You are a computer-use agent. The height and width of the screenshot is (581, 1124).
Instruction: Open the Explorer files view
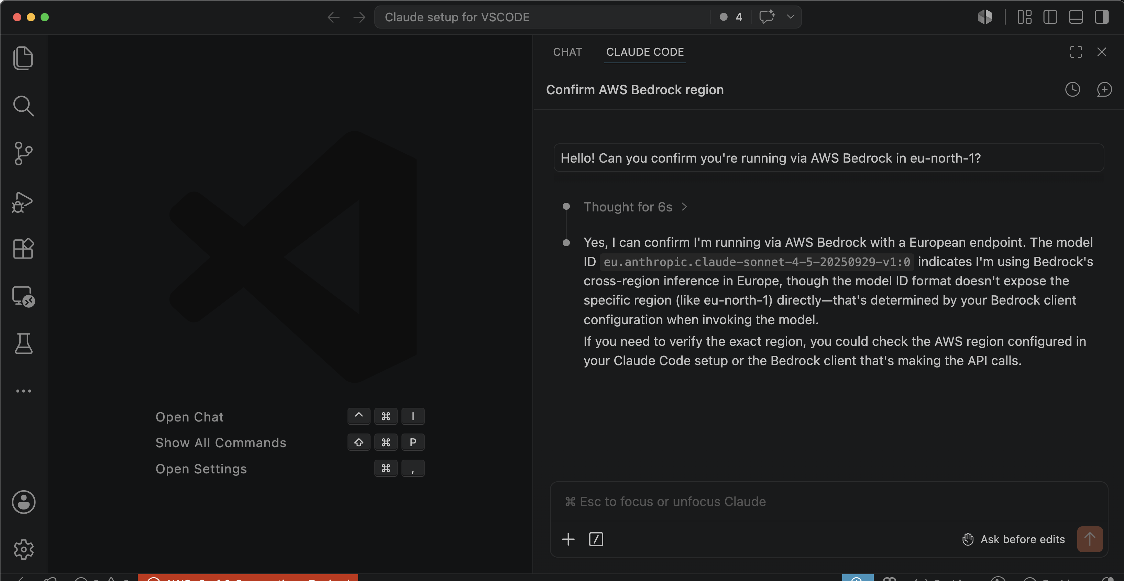pyautogui.click(x=23, y=58)
